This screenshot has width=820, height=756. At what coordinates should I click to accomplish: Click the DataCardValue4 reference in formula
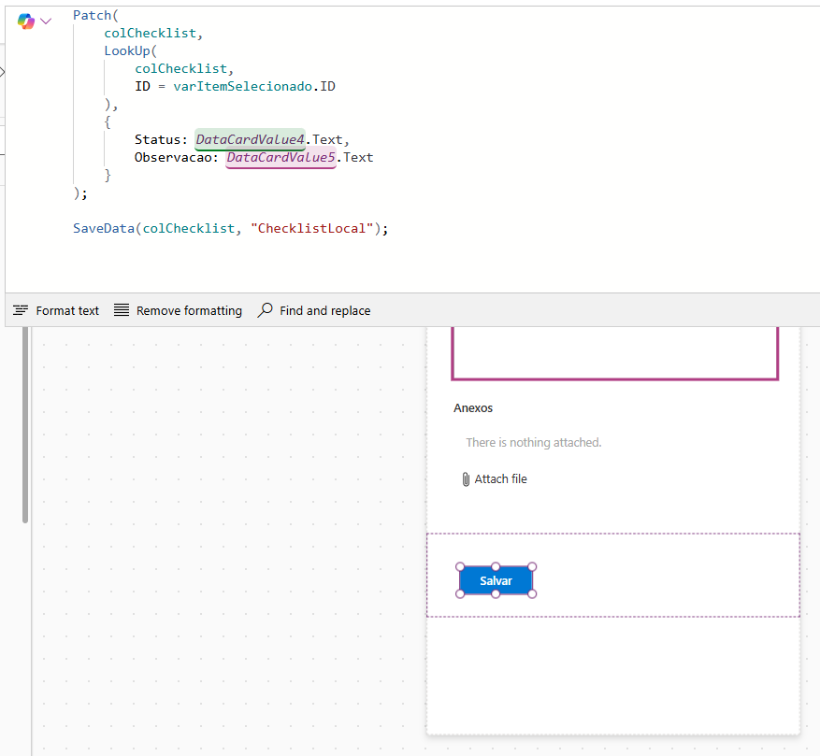click(x=250, y=140)
